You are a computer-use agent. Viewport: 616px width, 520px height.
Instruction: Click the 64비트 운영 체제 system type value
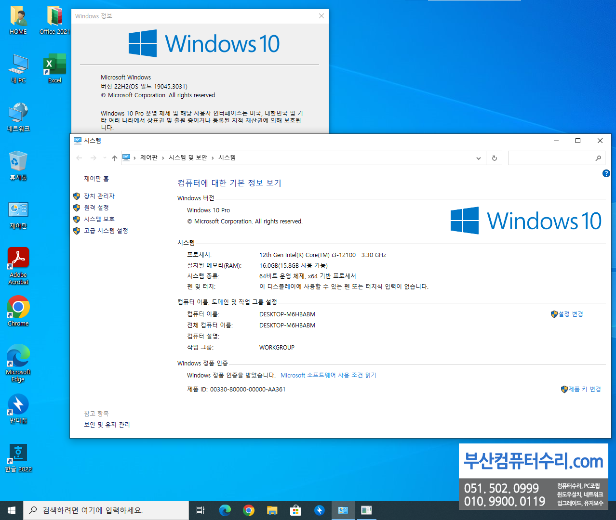(x=308, y=276)
